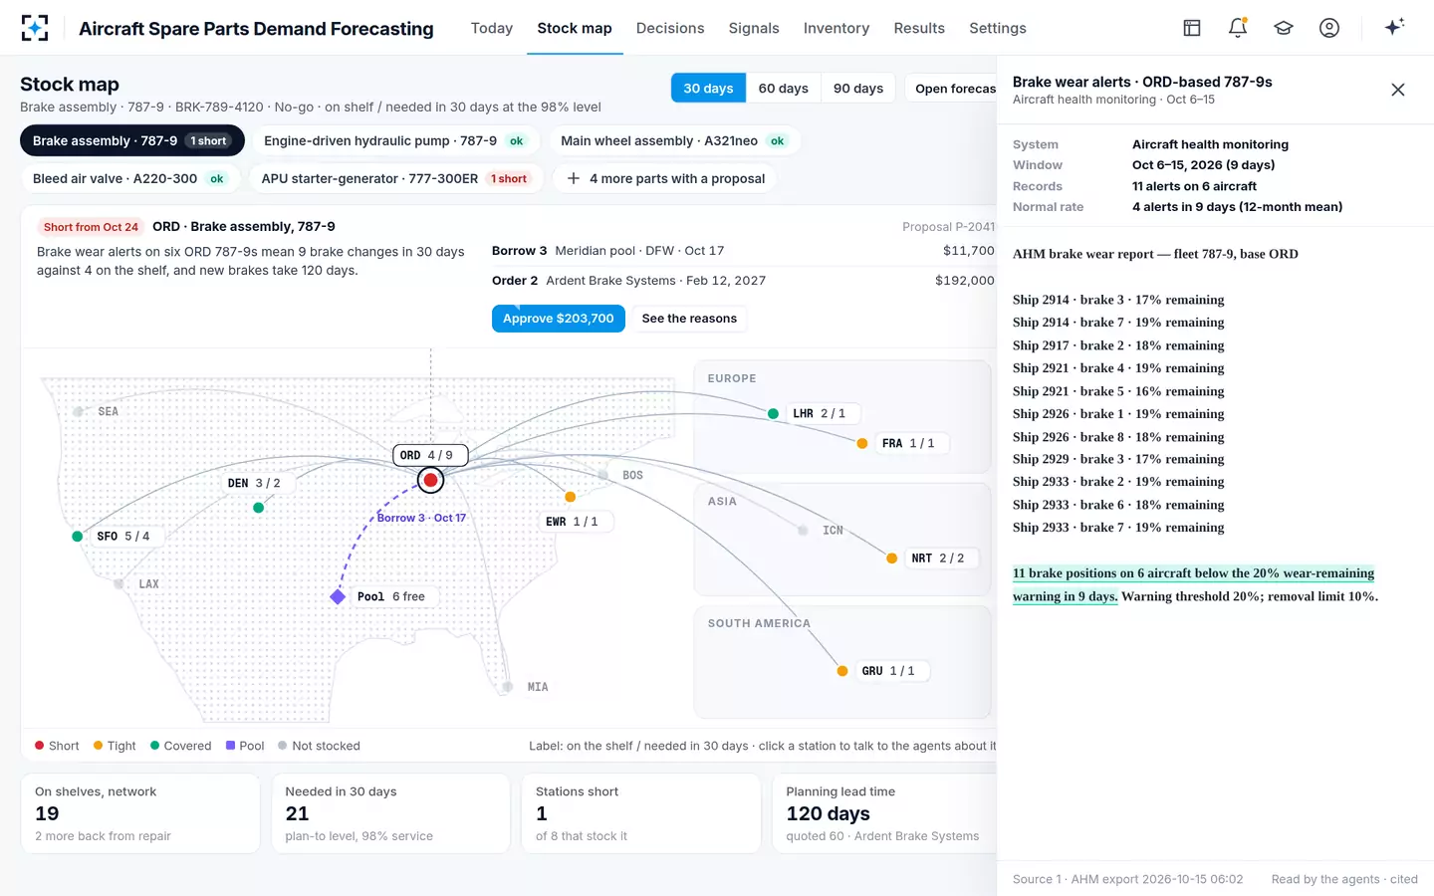Click the plus icon for more parts
Screen dimensions: 1434x896
[574, 178]
